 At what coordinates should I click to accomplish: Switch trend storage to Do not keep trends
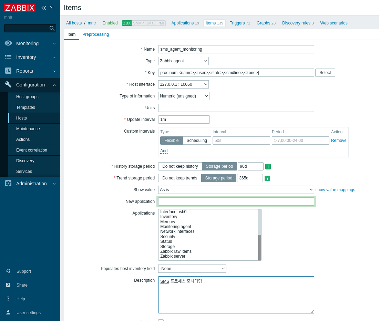pyautogui.click(x=180, y=178)
